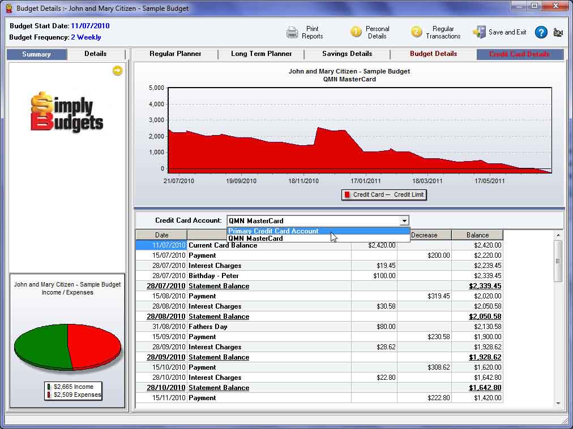Click the Current Card Balance row description
The image size is (573, 429).
tap(223, 245)
